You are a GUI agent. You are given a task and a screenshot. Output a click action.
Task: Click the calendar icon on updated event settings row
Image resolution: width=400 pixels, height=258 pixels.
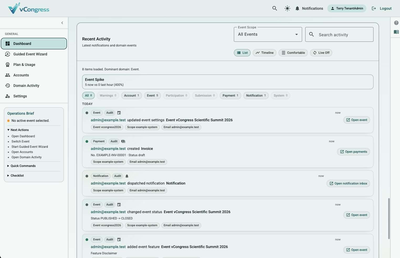[119, 113]
